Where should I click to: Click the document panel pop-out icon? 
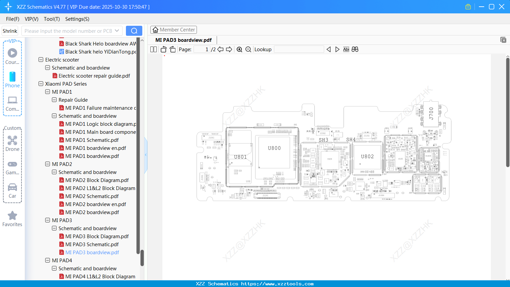coord(503,40)
